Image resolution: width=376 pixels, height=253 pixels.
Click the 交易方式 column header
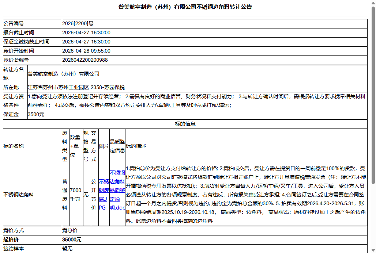(94, 146)
